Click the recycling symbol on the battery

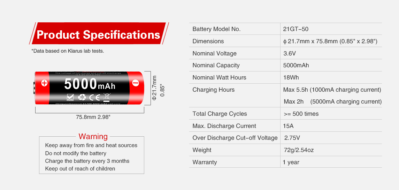click(x=82, y=97)
